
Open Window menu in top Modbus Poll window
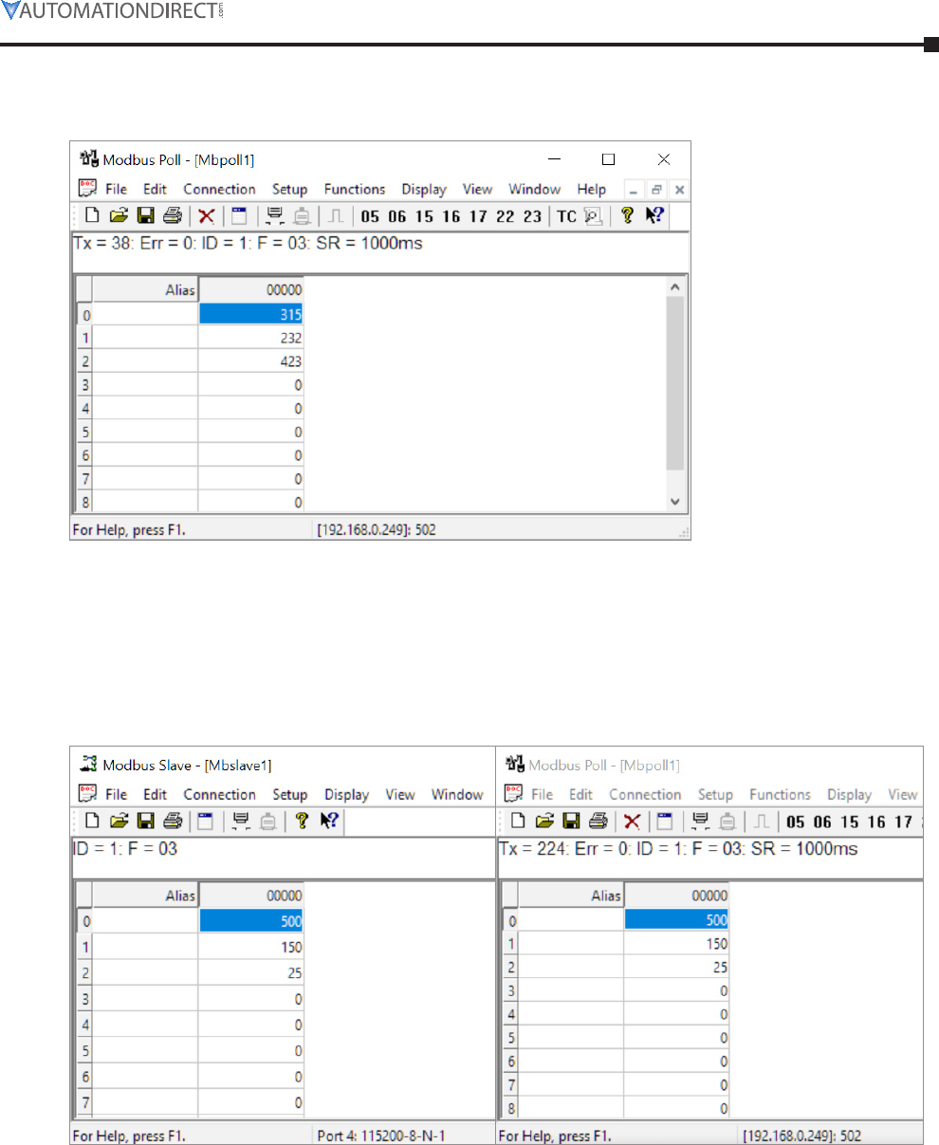tap(534, 189)
